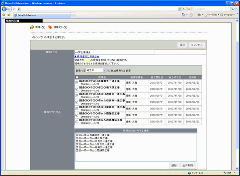Open a new blank browser tab
Viewport: 240px width, 176px height.
(x=73, y=15)
